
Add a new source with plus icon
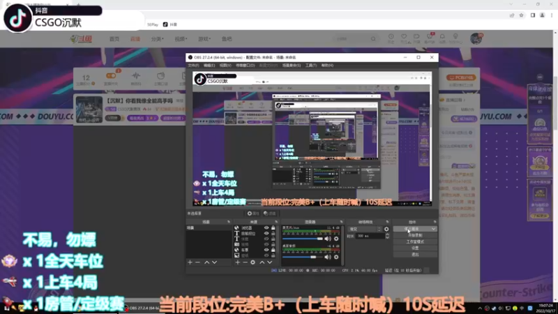(238, 262)
